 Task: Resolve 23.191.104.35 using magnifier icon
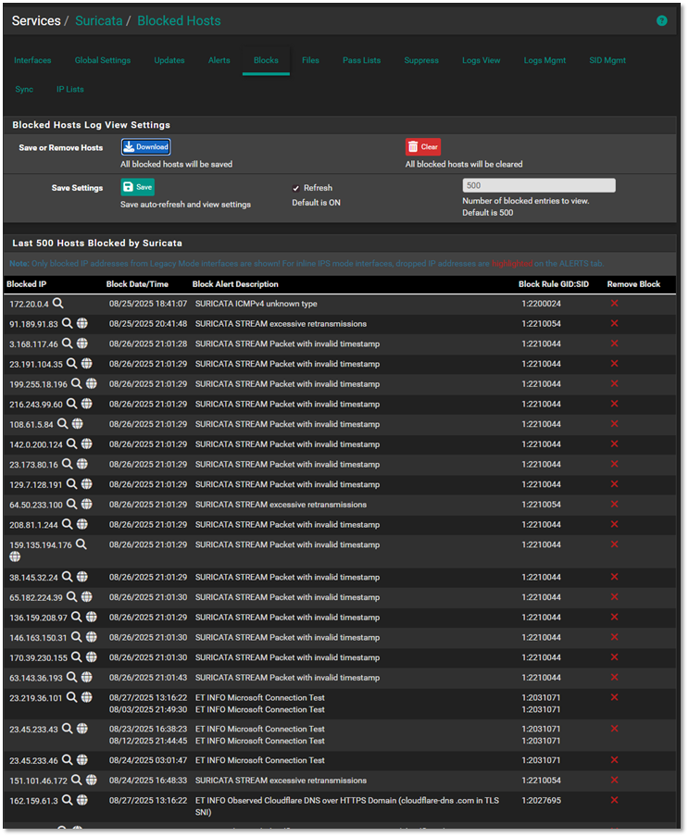[x=72, y=364]
